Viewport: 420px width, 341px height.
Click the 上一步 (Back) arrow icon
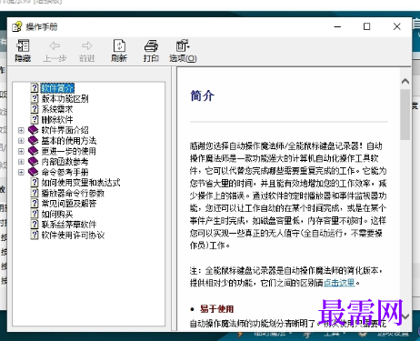[x=55, y=45]
